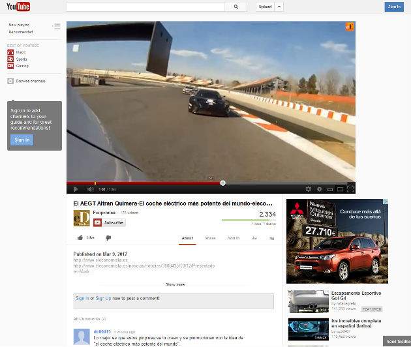Click the Send feedback button
Screen dimensions: 411x347
coord(397,341)
